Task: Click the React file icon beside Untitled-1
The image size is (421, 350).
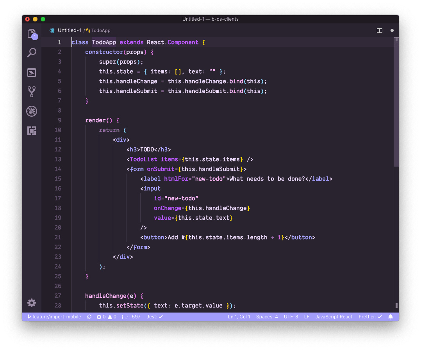Action: pos(52,30)
